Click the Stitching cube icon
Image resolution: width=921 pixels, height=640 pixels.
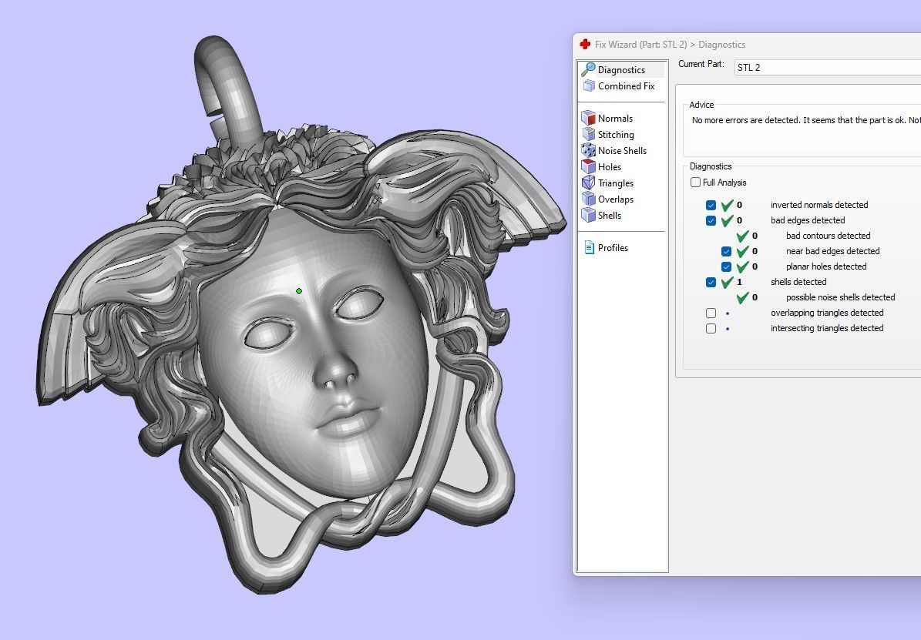[x=588, y=135]
